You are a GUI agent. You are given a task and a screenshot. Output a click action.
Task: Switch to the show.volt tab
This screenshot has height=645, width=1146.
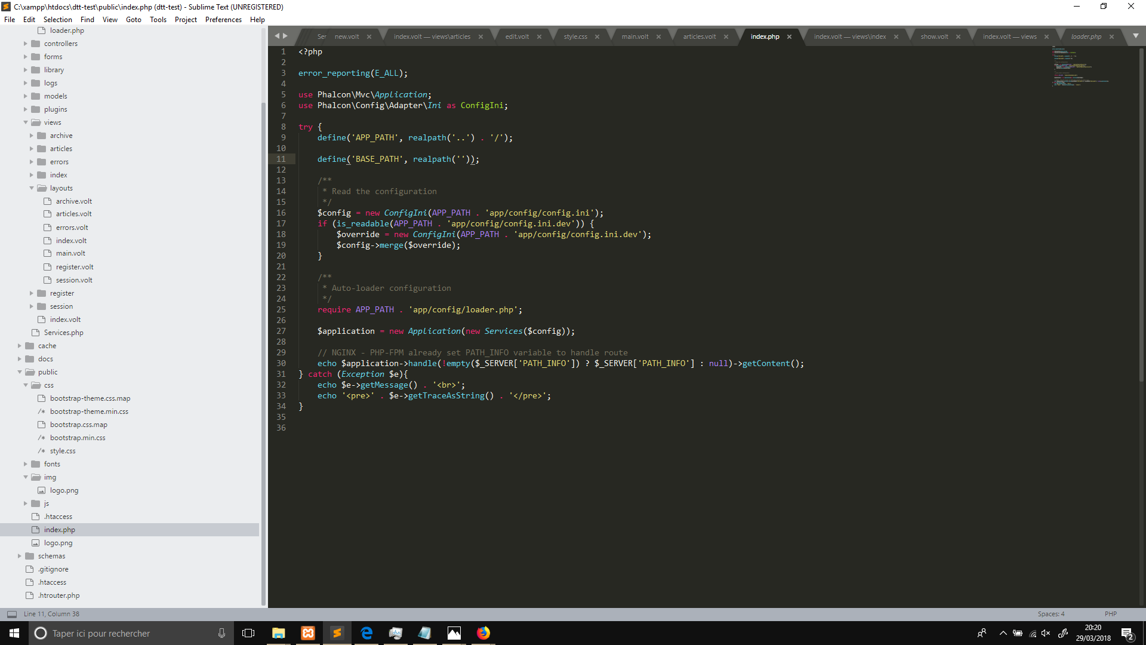934,37
